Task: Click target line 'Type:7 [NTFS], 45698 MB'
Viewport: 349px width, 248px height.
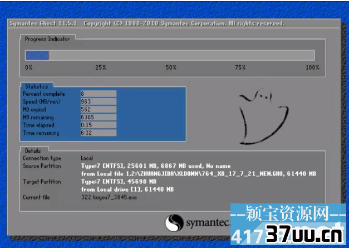Action: click(x=119, y=182)
